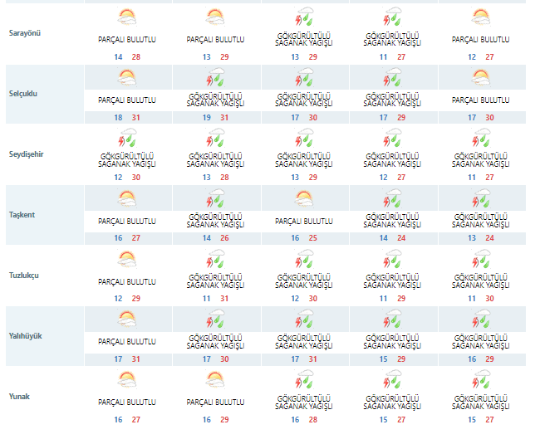The height and width of the screenshot is (444, 535).
Task: Click Tuzlukçu's thunderstorm icon above 11 / 31
Action: [215, 260]
